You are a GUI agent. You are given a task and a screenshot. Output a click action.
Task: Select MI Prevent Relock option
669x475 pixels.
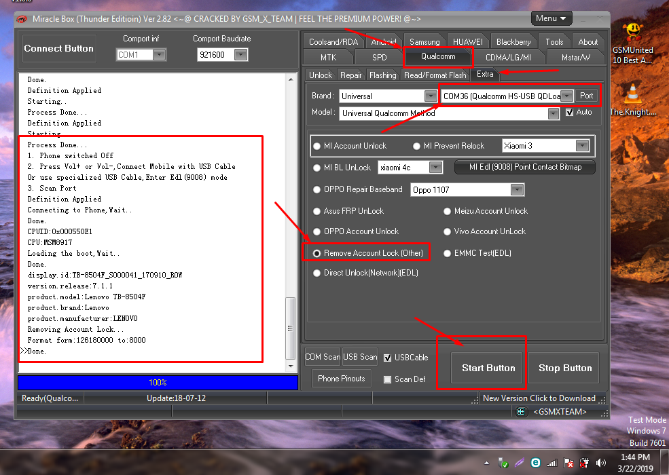point(417,147)
